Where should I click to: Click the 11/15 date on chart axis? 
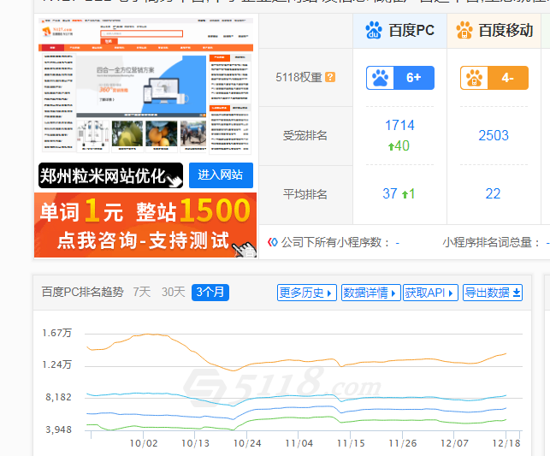[x=351, y=443]
